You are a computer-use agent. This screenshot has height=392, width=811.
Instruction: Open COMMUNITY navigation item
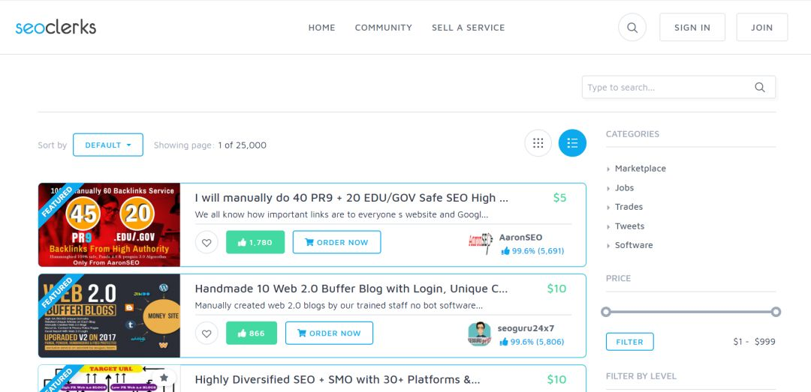[x=383, y=28]
